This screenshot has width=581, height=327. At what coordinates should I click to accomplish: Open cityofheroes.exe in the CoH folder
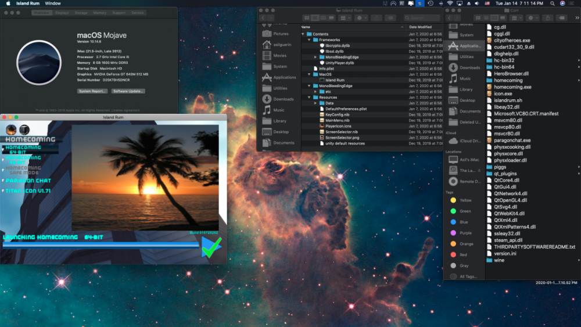pos(511,40)
